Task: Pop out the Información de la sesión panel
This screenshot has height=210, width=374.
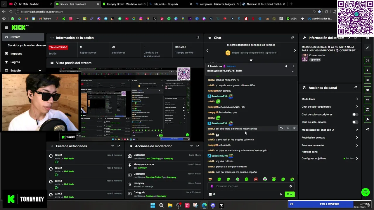Action: click(x=198, y=38)
